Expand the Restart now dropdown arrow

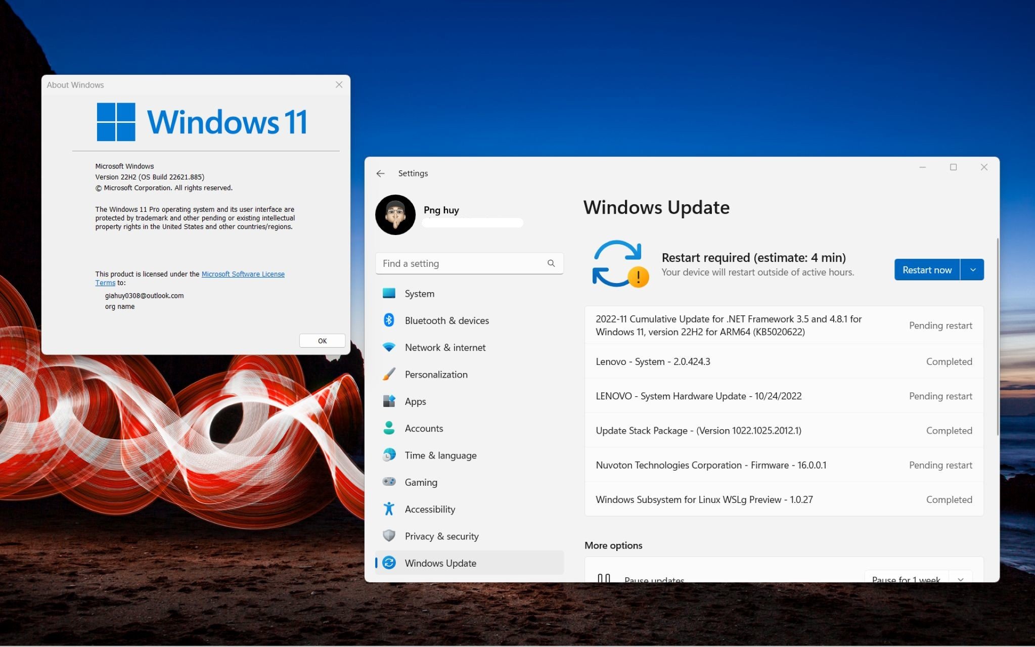coord(972,270)
